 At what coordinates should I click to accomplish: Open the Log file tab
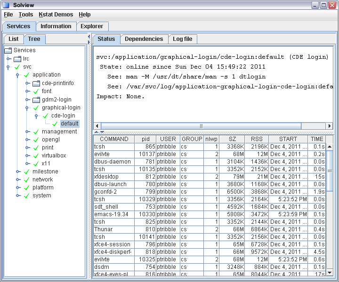click(x=183, y=39)
